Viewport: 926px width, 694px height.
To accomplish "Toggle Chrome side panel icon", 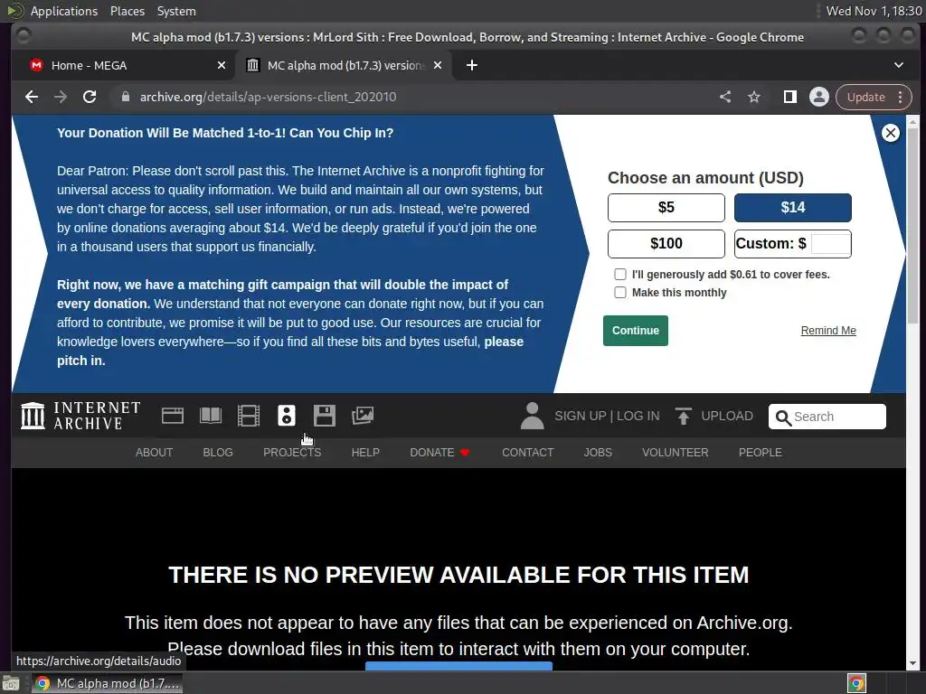I will (x=790, y=97).
